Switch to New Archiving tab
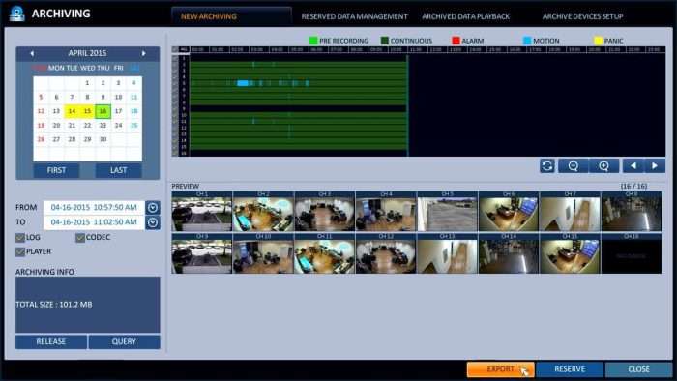 [231, 16]
